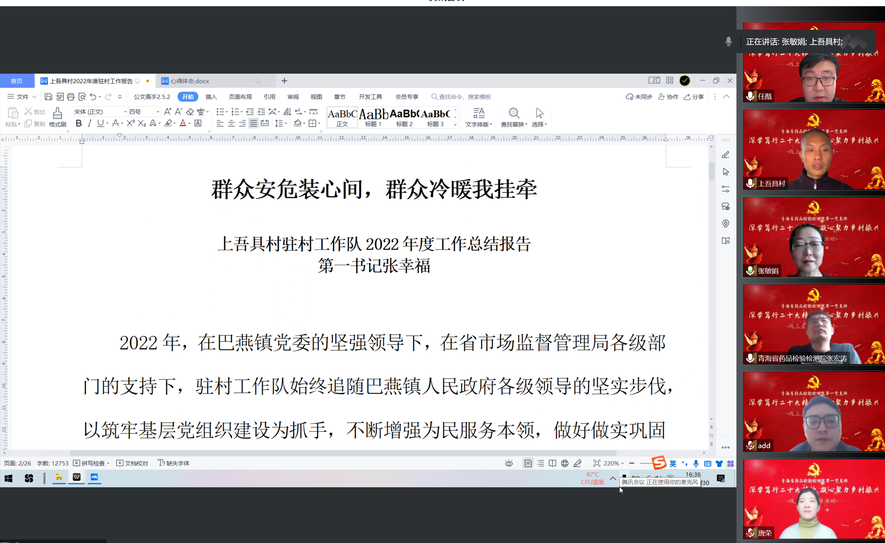Click the red font color swatch
The image size is (885, 543).
pyautogui.click(x=183, y=124)
